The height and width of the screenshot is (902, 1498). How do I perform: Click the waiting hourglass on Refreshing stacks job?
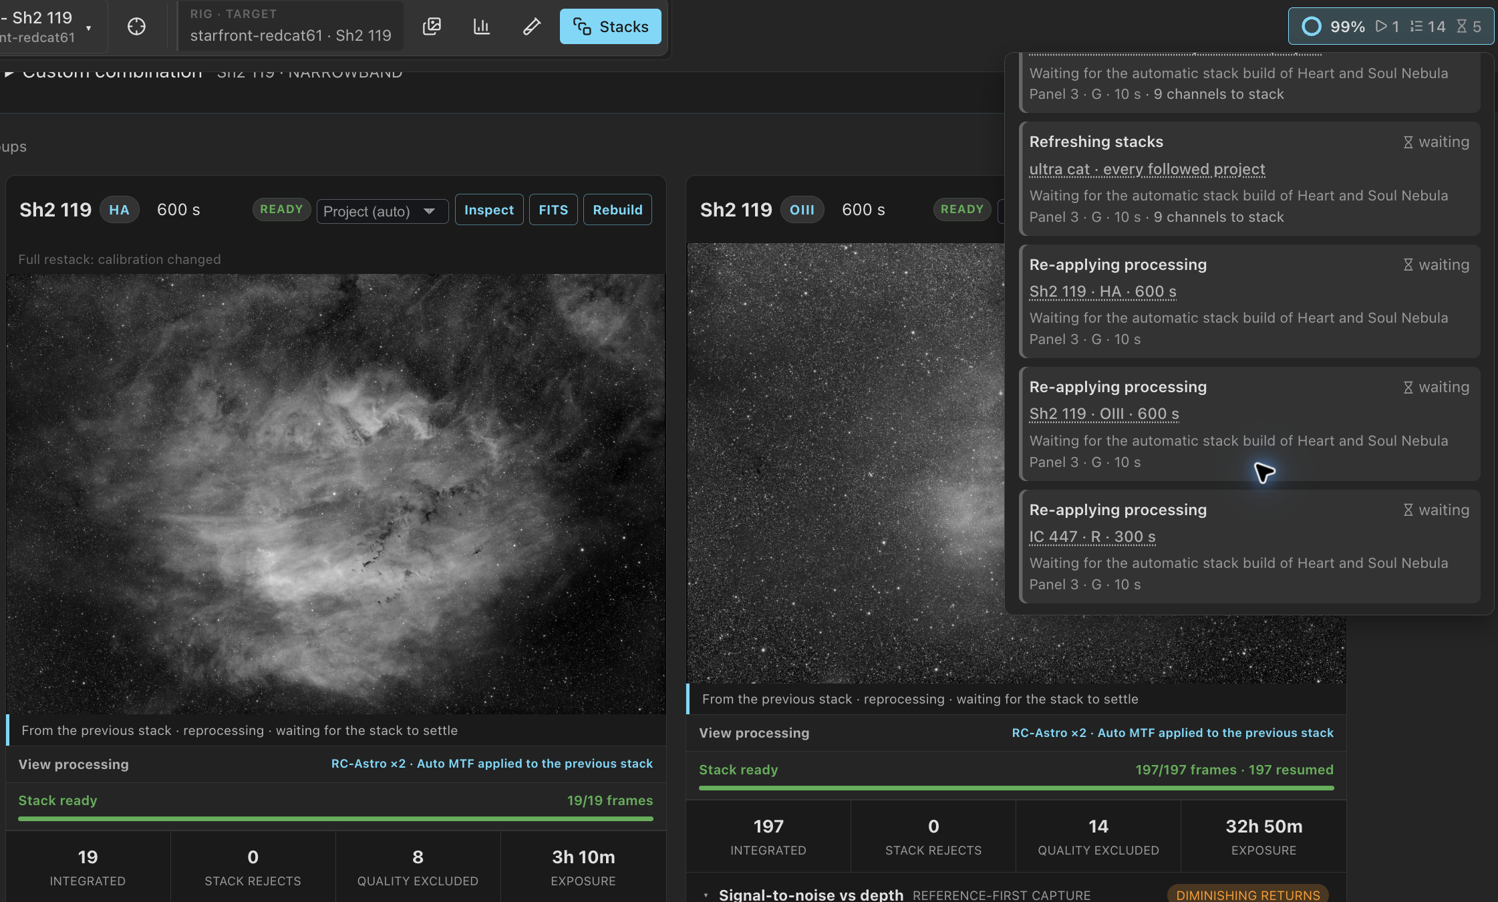tap(1408, 142)
